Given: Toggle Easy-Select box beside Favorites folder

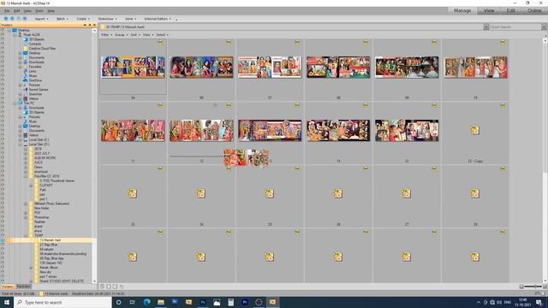Looking at the screenshot, I should pyautogui.click(x=3, y=67).
